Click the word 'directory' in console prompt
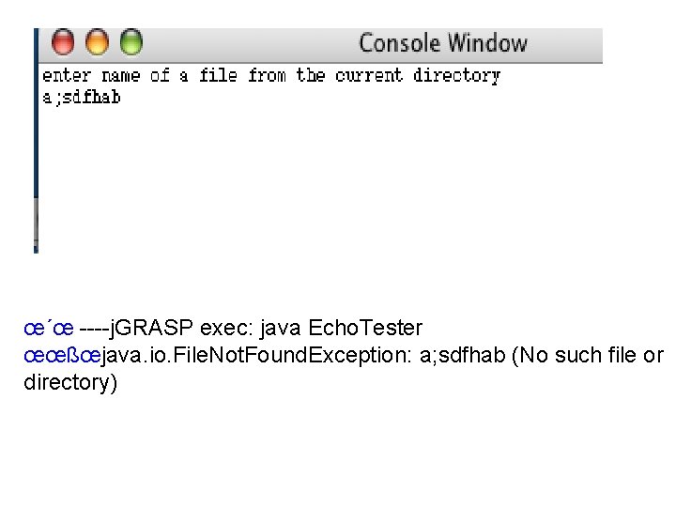Image resolution: width=676 pixels, height=507 pixels. pyautogui.click(x=456, y=76)
